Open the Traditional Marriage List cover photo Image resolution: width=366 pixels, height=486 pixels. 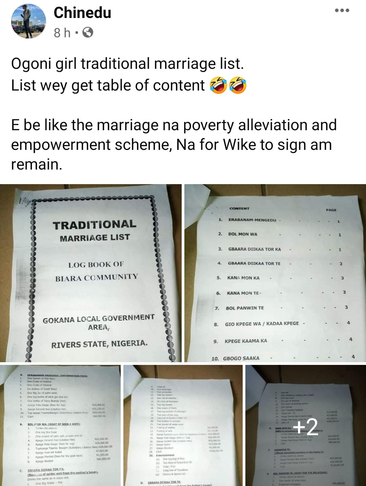click(x=91, y=273)
